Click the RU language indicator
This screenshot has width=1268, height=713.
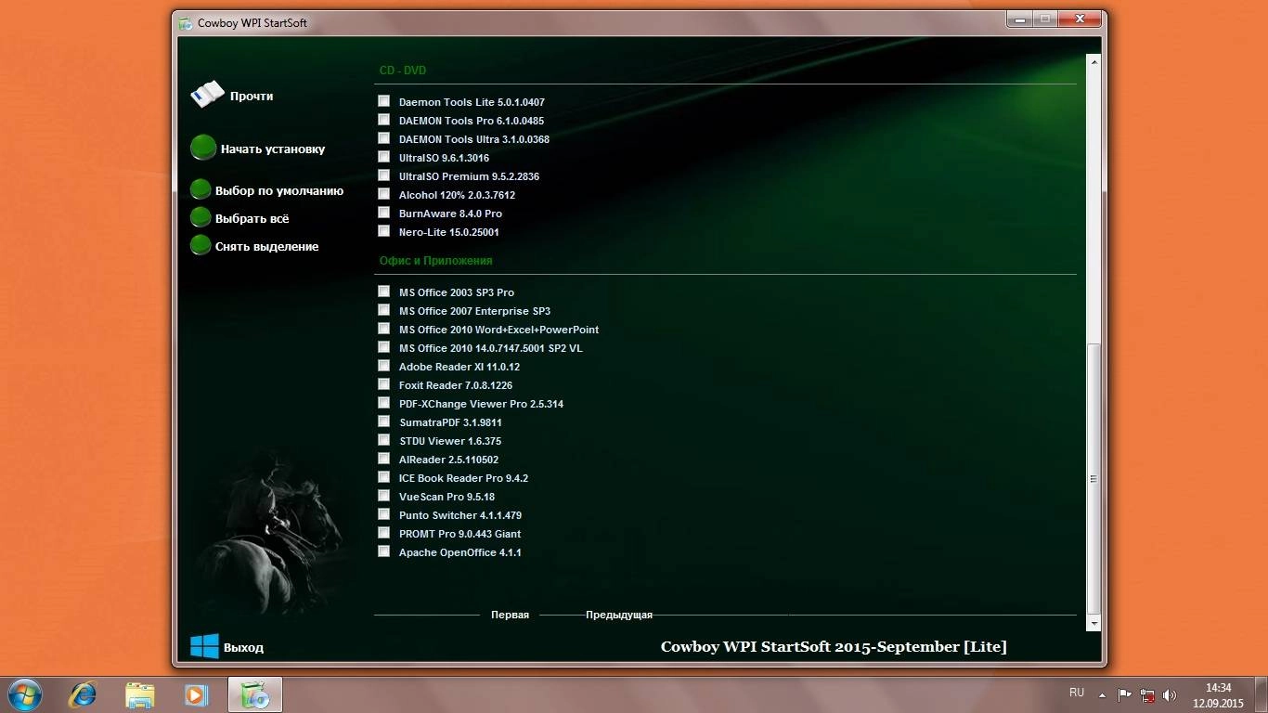click(x=1077, y=693)
